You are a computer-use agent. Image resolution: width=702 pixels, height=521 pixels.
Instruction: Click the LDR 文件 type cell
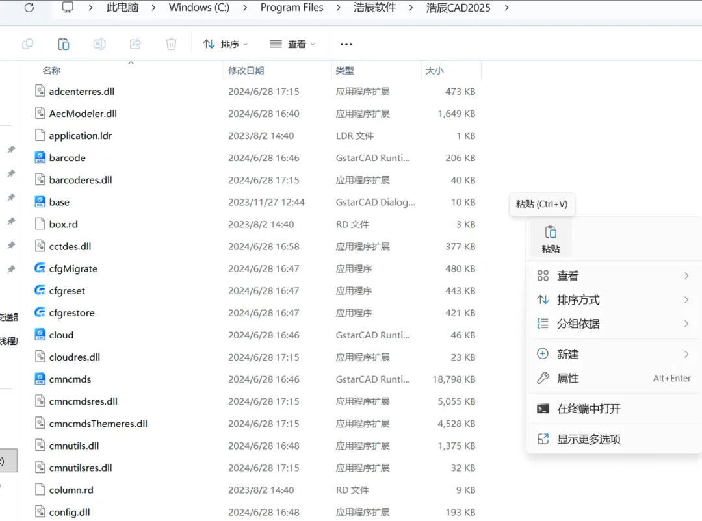coord(355,136)
